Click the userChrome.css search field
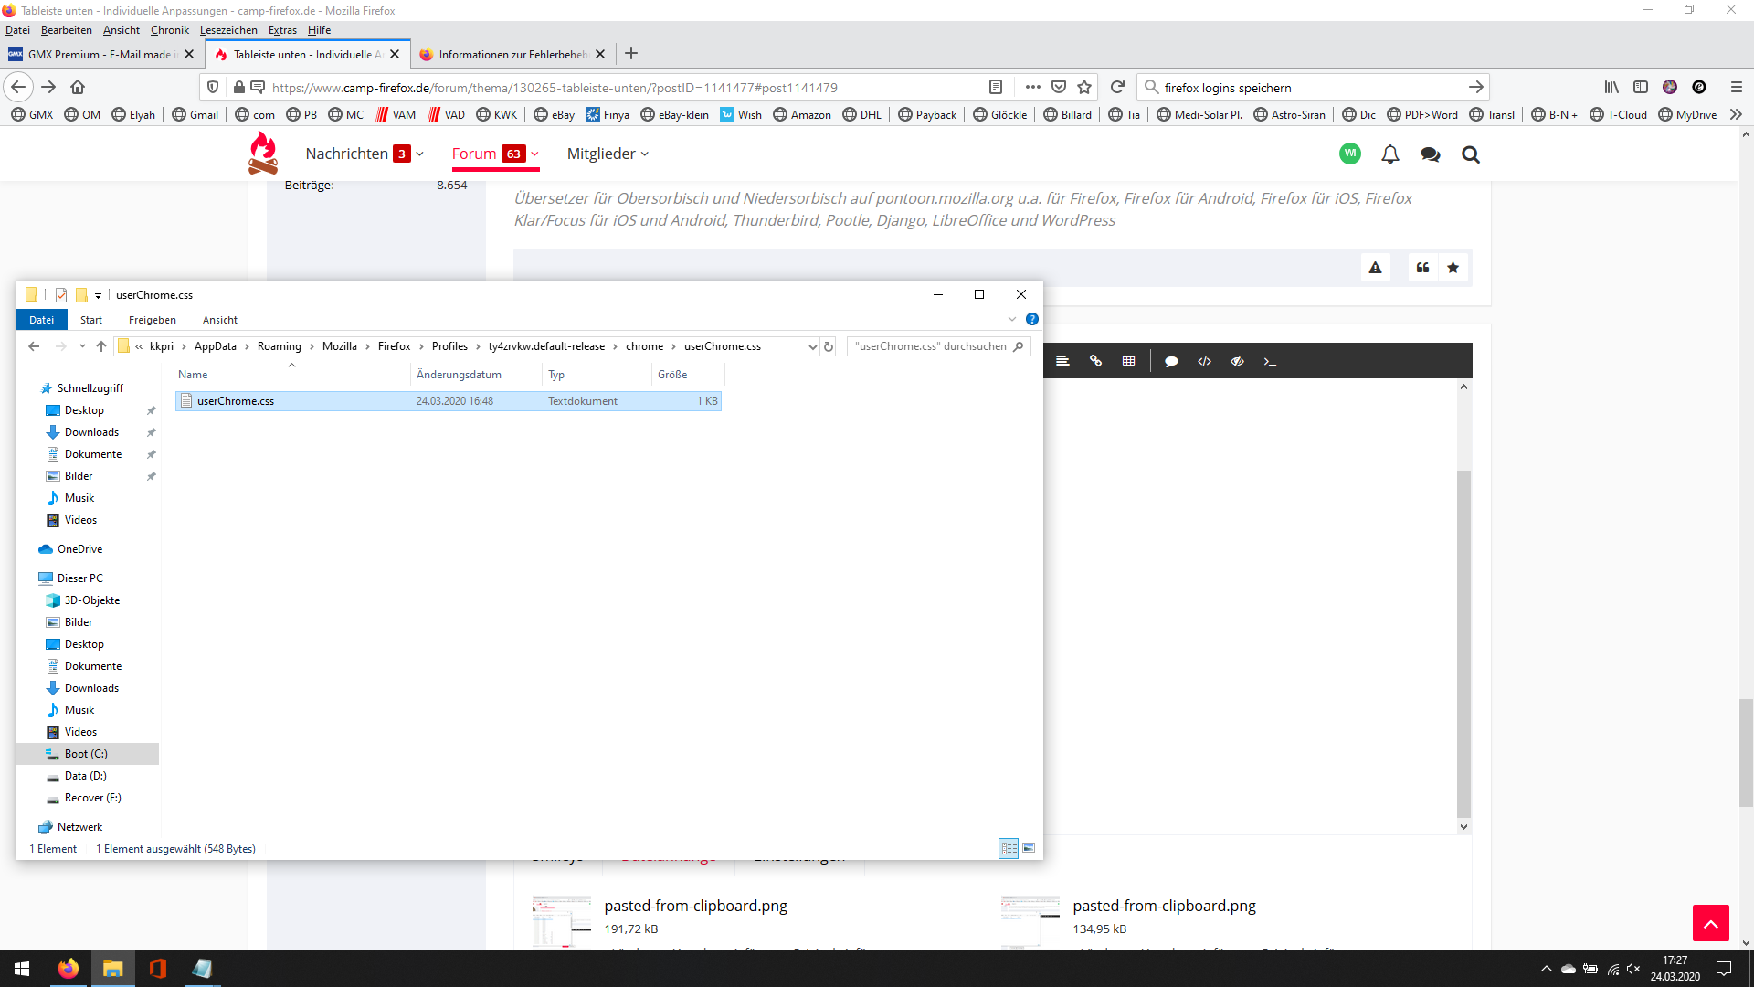Viewport: 1754px width, 987px height. (932, 346)
